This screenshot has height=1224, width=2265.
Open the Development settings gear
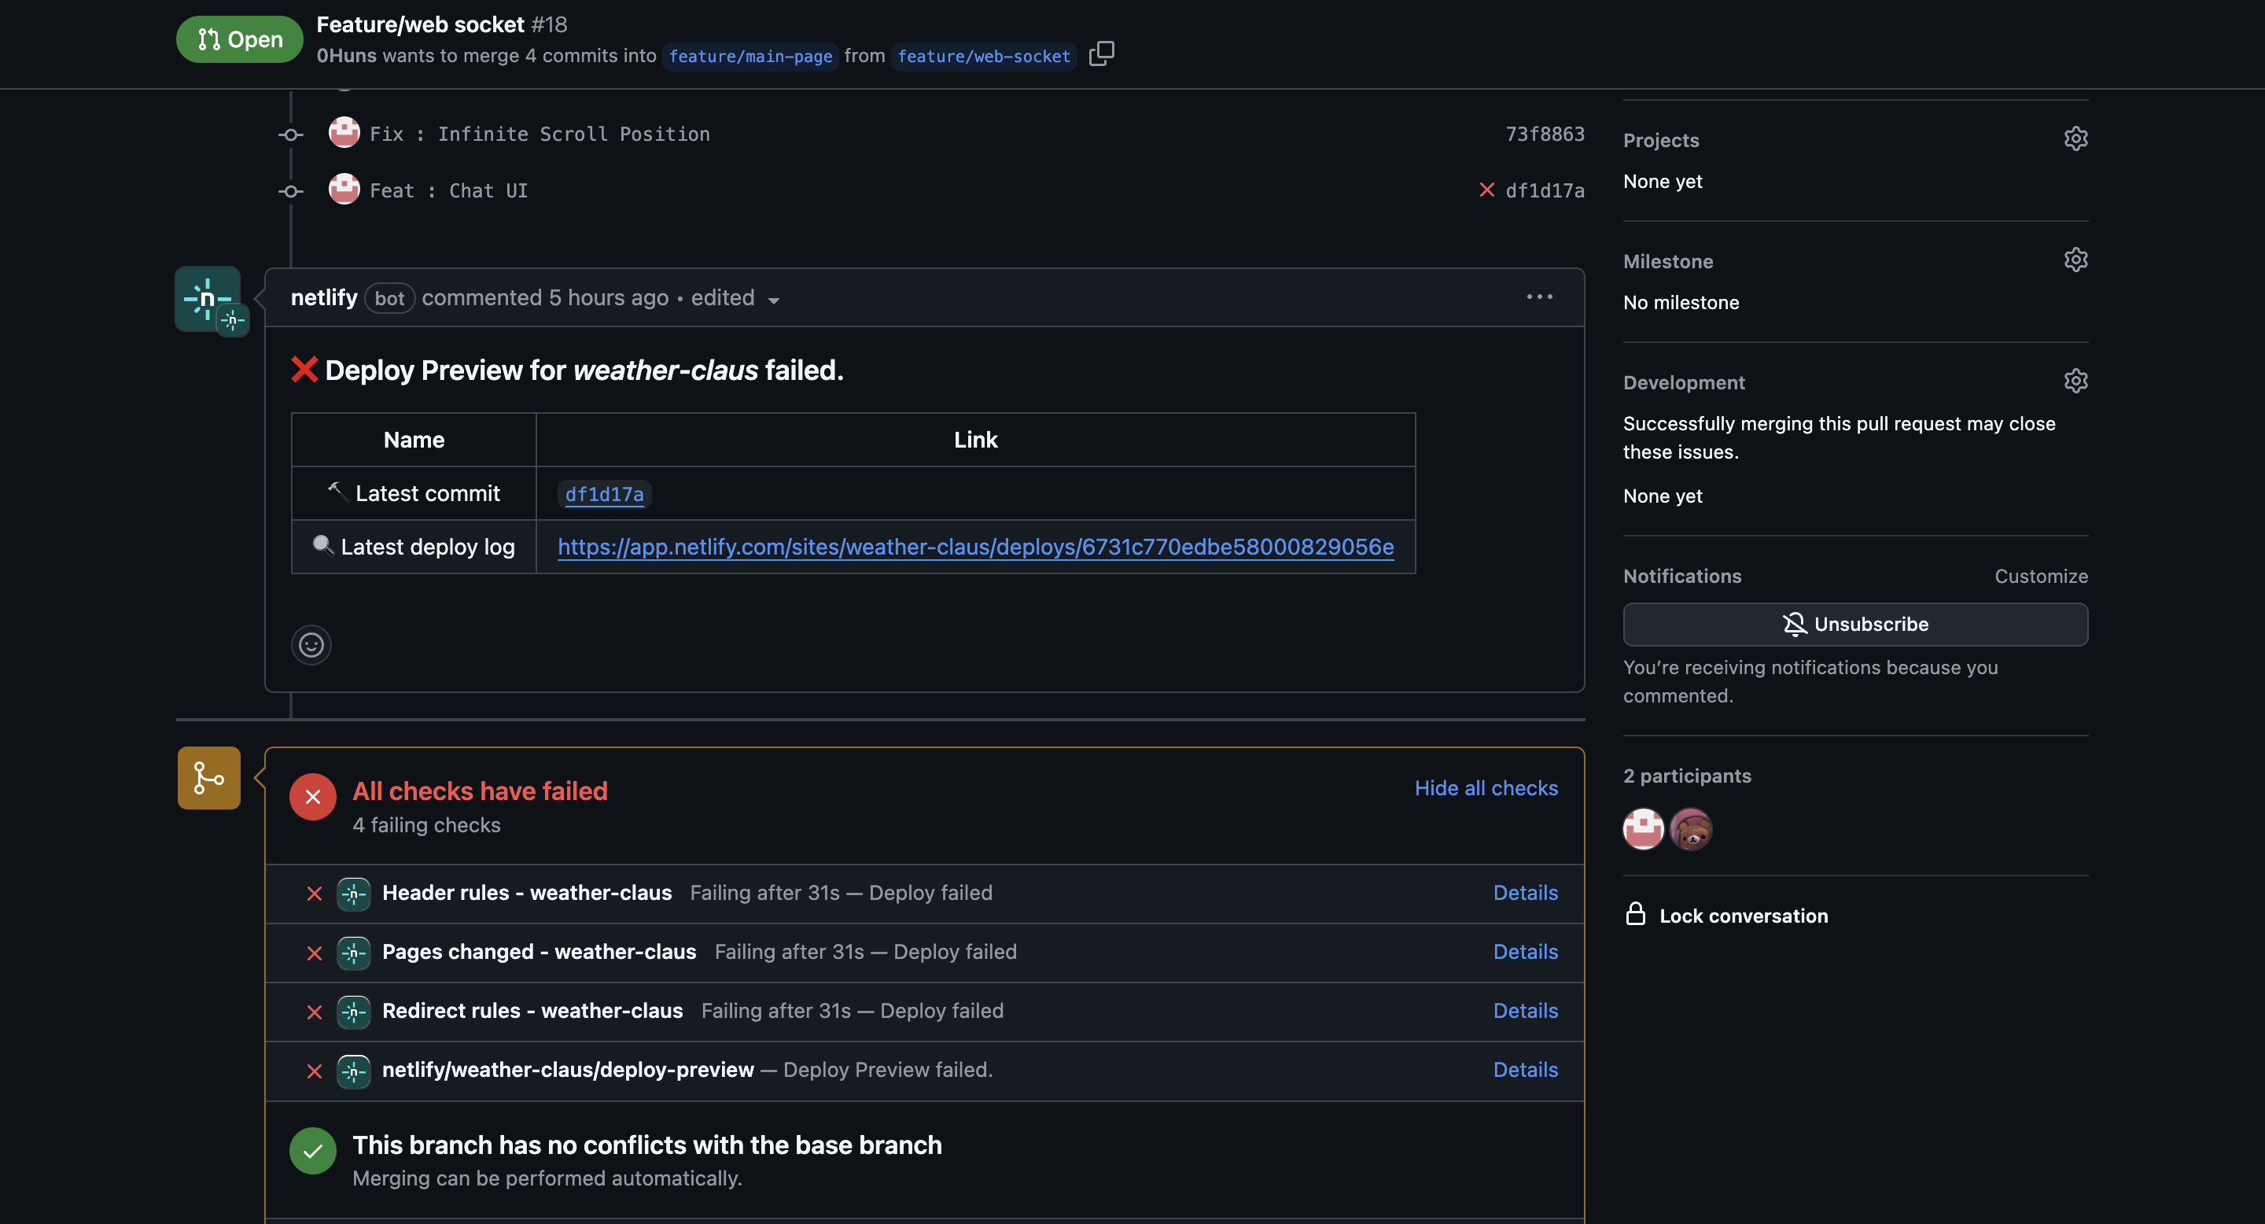coord(2075,382)
